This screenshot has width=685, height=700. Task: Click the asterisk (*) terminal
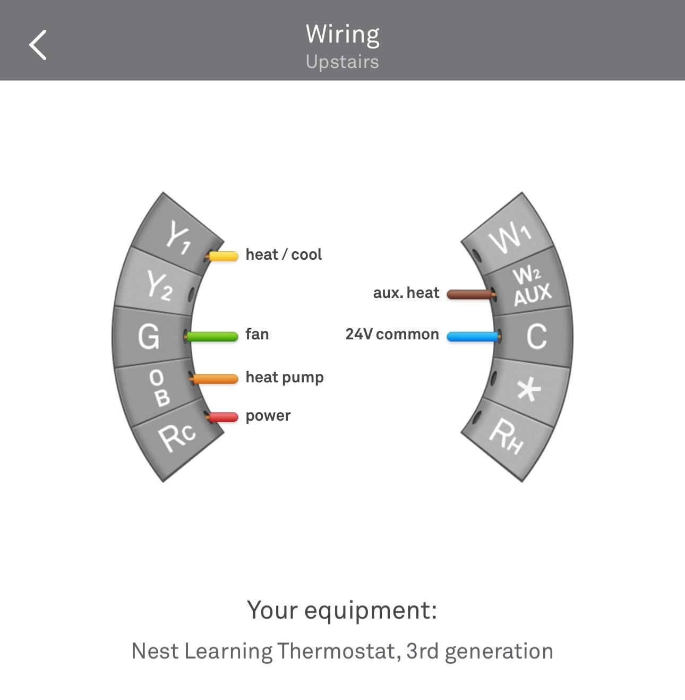529,389
